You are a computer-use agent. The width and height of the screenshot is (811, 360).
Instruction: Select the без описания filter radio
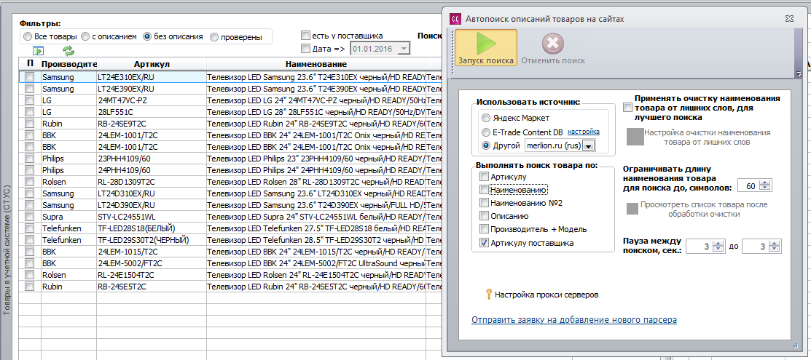147,36
